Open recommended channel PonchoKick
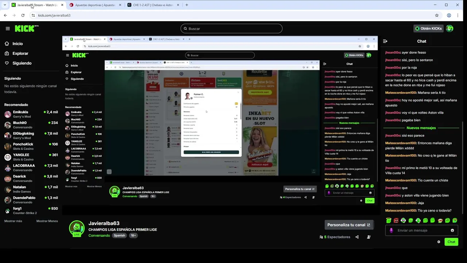 point(31,146)
